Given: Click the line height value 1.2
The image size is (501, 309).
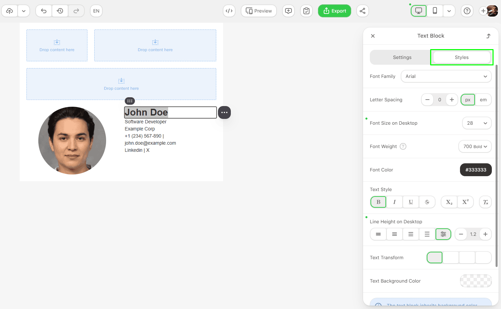Looking at the screenshot, I should 473,234.
